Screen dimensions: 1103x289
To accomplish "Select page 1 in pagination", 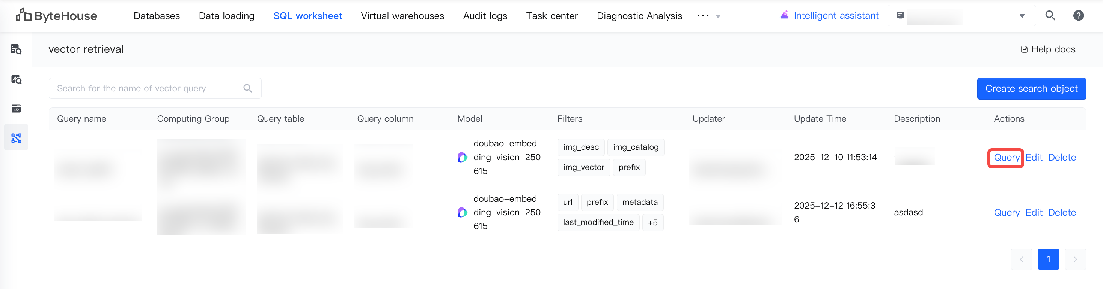I will point(1048,259).
